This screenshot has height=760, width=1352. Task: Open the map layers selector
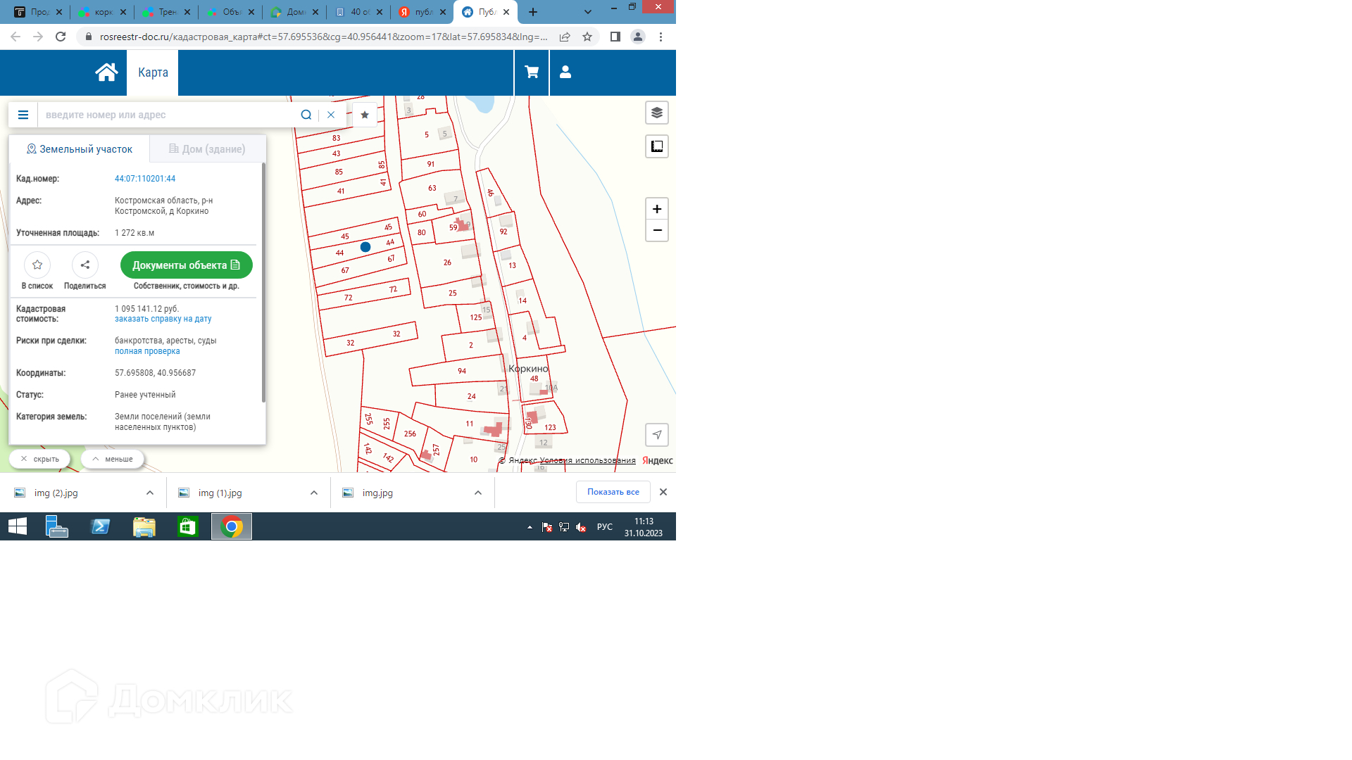[x=656, y=113]
